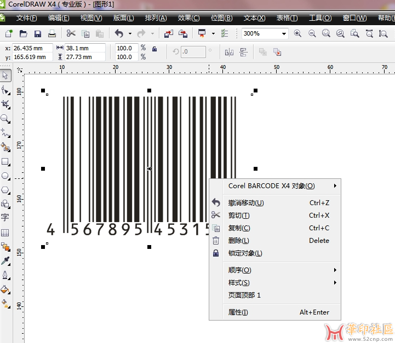
Task: Choose 复制(C) in context menu
Action: [275, 228]
